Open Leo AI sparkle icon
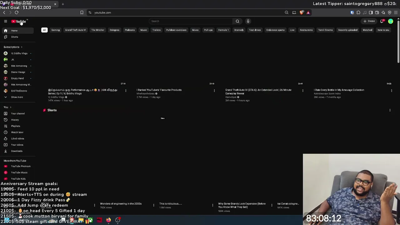The width and height of the screenshot is (400, 225). click(383, 12)
